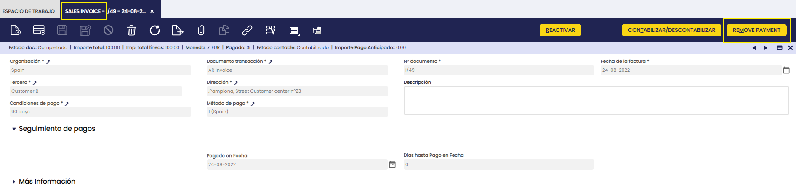Click Imp. total líneas 100.00 text
Image resolution: width=796 pixels, height=195 pixels.
(153, 48)
